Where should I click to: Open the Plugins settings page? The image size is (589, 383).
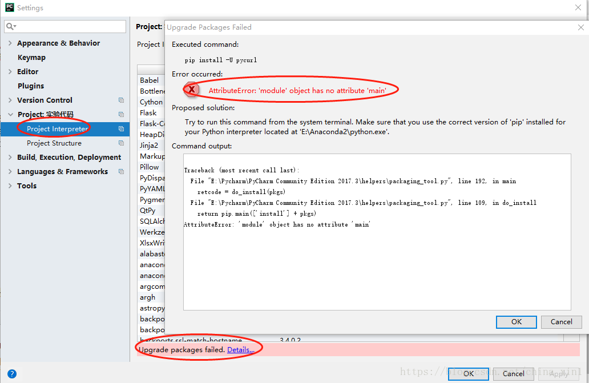pos(31,86)
